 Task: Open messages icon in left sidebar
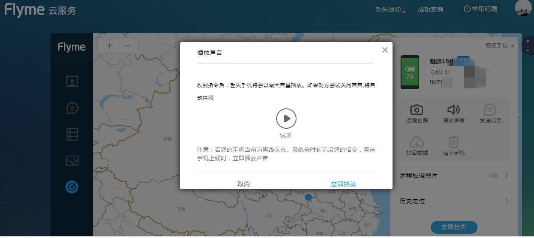(x=72, y=108)
